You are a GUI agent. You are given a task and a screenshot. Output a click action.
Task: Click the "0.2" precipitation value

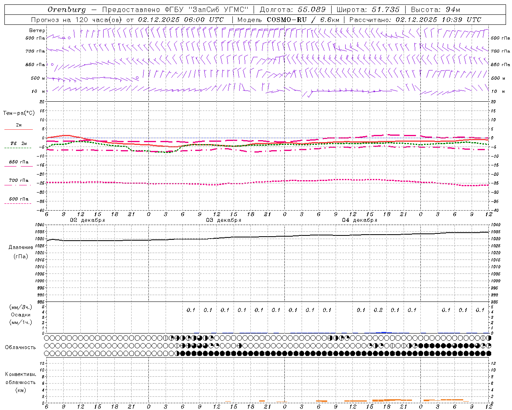click(378, 310)
